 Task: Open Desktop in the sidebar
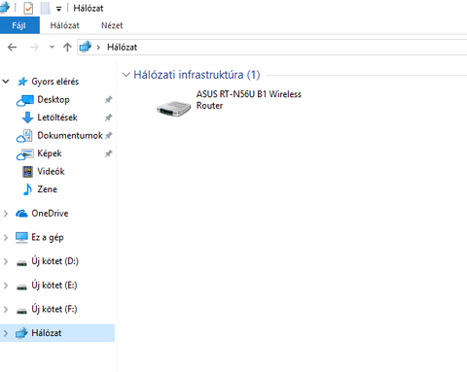coord(54,99)
